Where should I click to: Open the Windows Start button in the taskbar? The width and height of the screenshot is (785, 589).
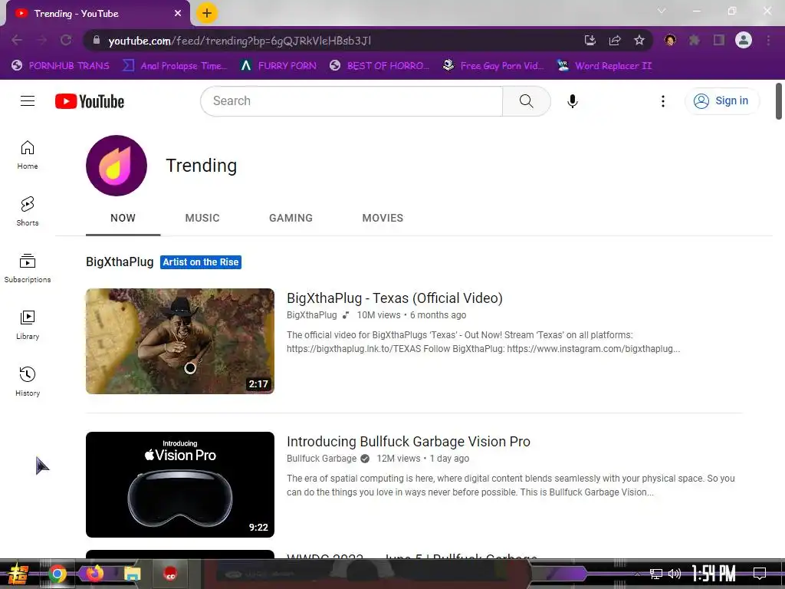[x=17, y=574]
